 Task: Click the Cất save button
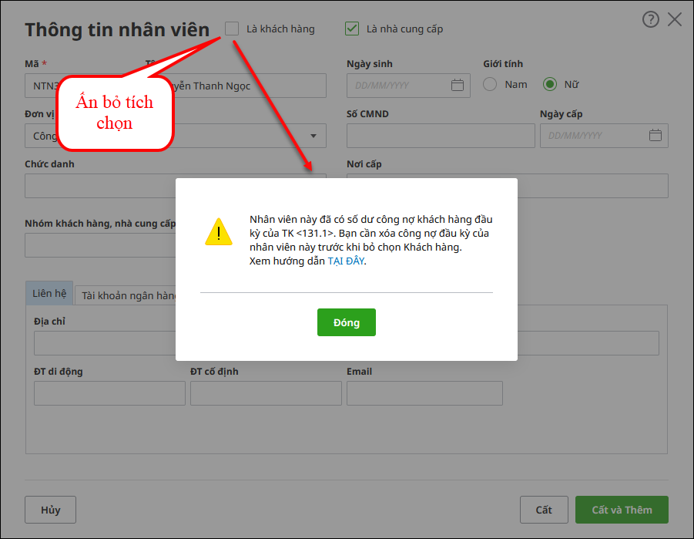[x=544, y=510]
